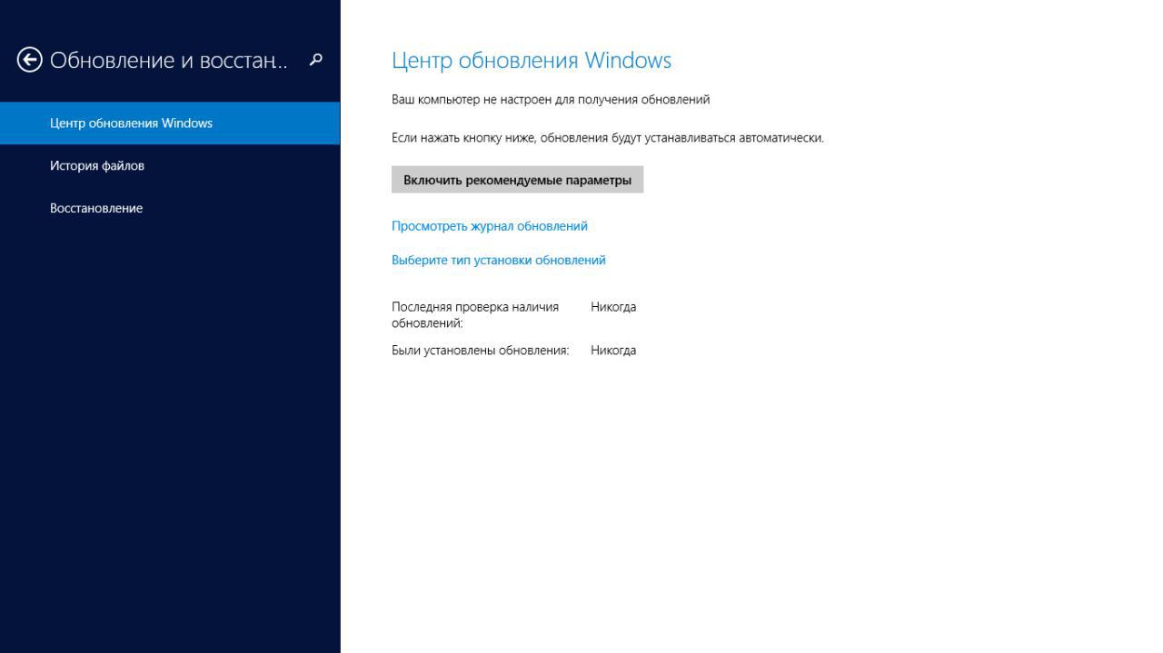
Task: Click blank white area below update info
Action: point(727,500)
